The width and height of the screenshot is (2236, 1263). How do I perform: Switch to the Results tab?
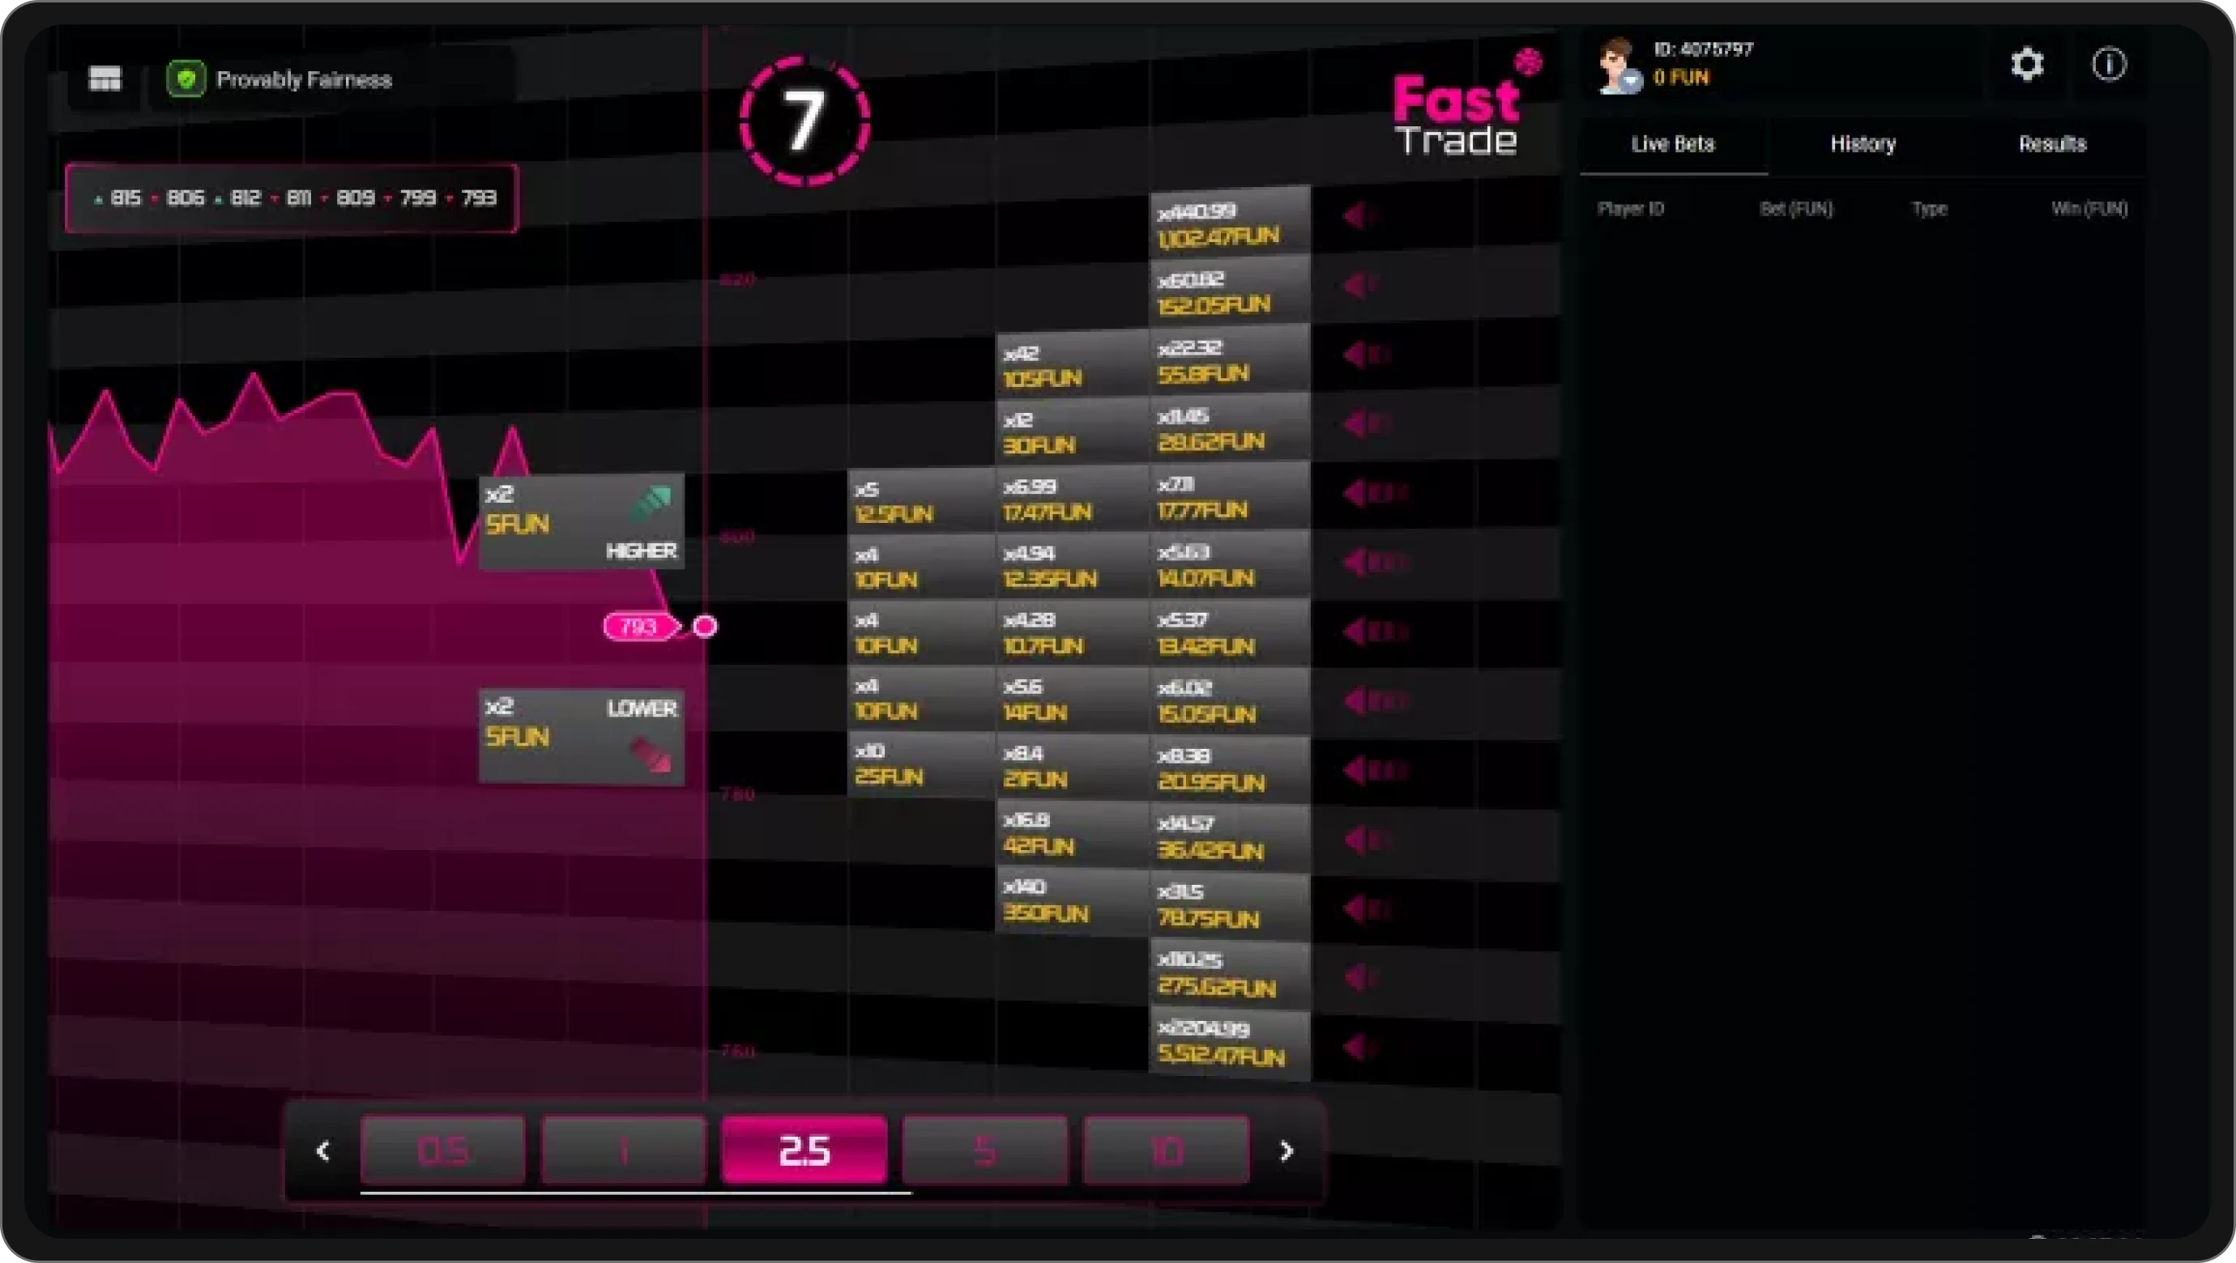click(x=2052, y=144)
